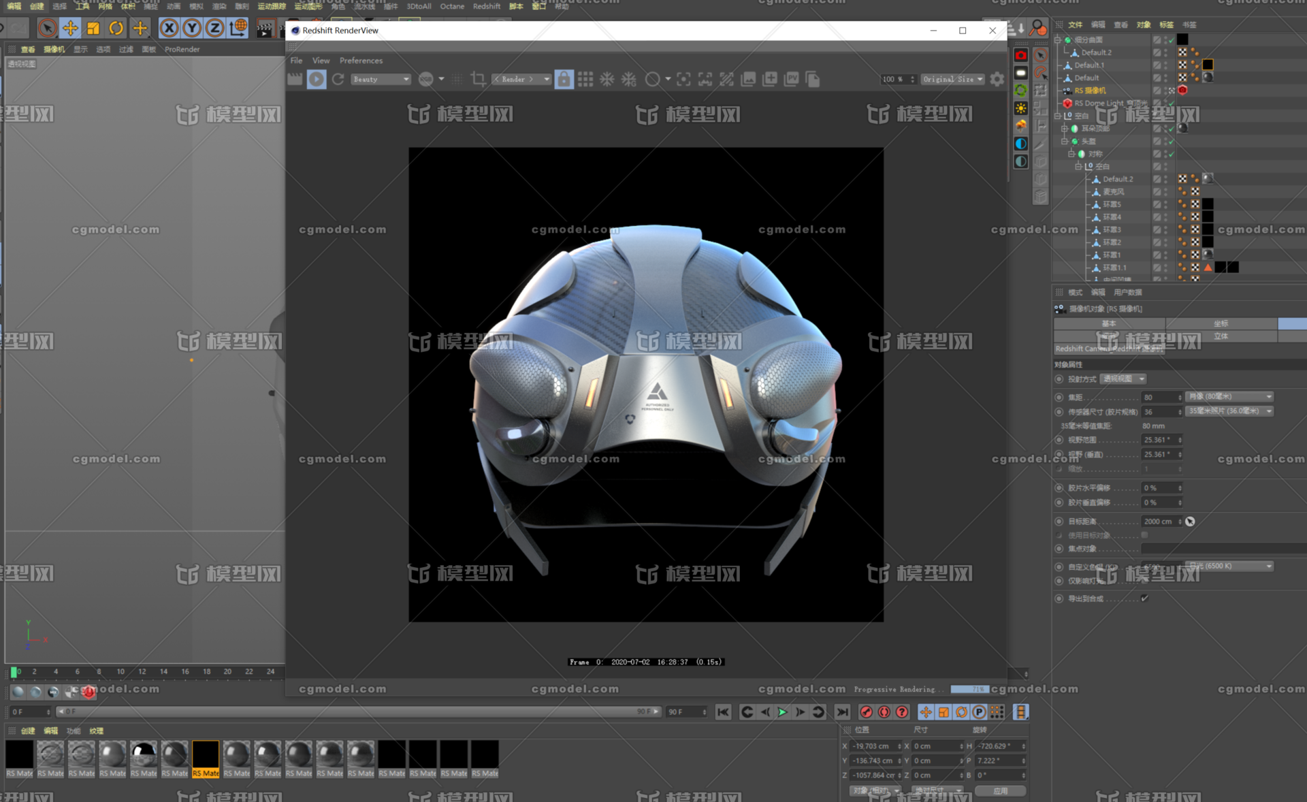Select the Rotate tool in the top toolbar
The image size is (1307, 802).
[x=116, y=27]
